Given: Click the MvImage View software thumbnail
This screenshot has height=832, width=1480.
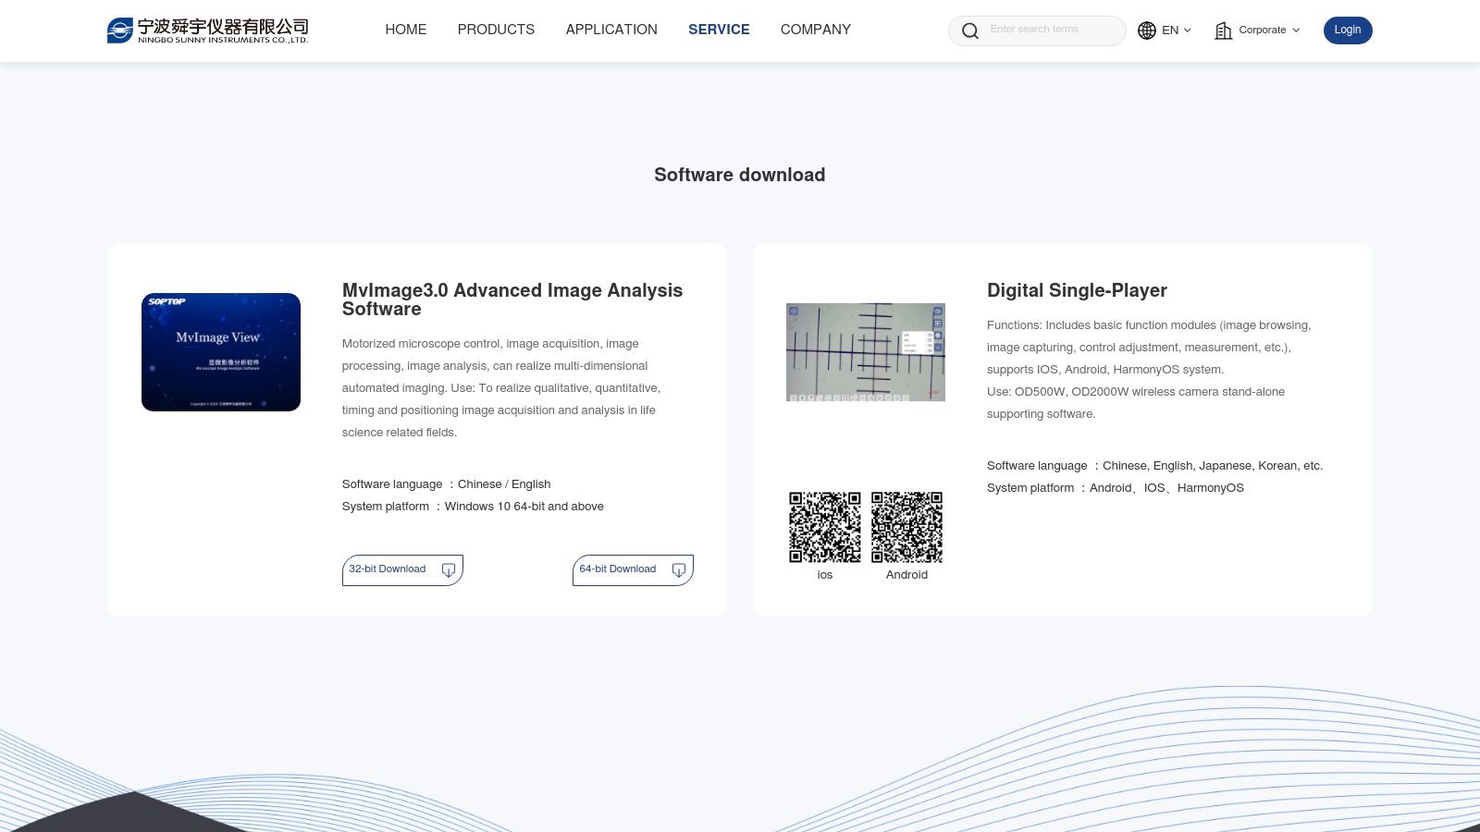Looking at the screenshot, I should pyautogui.click(x=221, y=352).
